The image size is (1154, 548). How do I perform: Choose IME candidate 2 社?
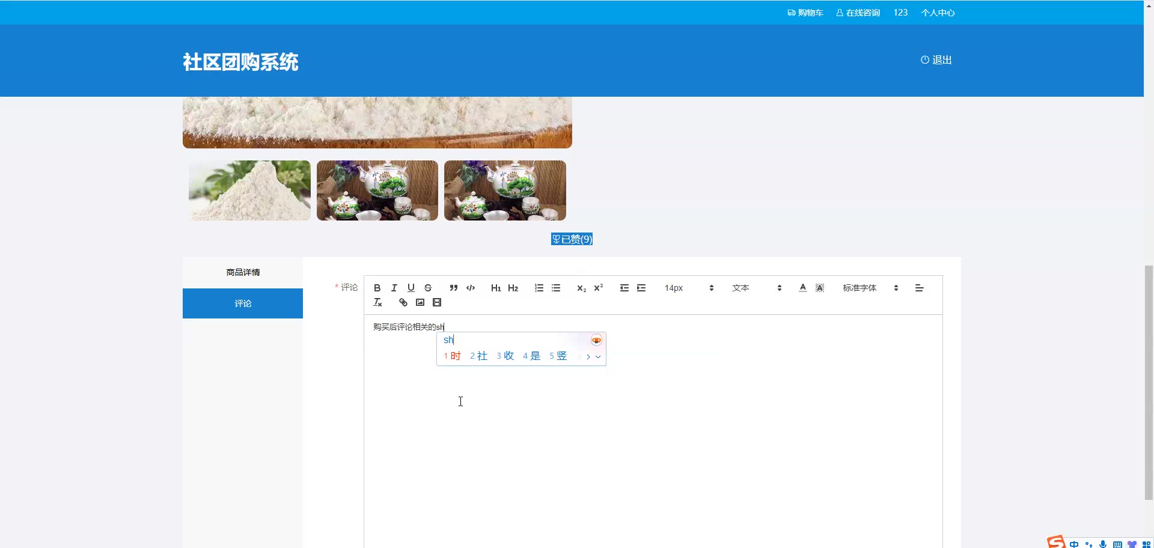tap(478, 356)
